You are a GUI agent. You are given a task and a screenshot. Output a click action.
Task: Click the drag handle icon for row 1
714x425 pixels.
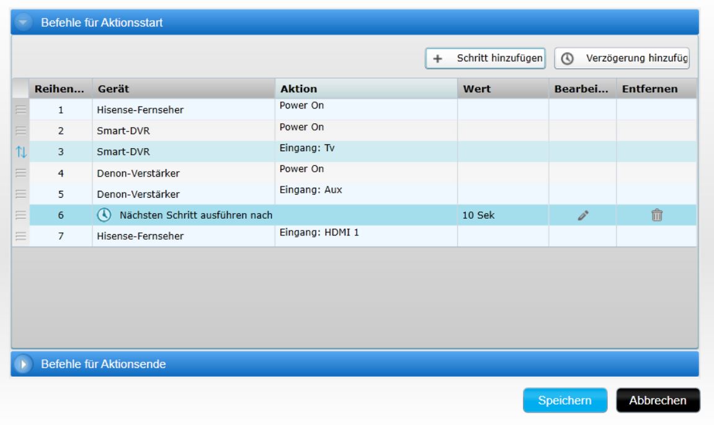click(20, 110)
